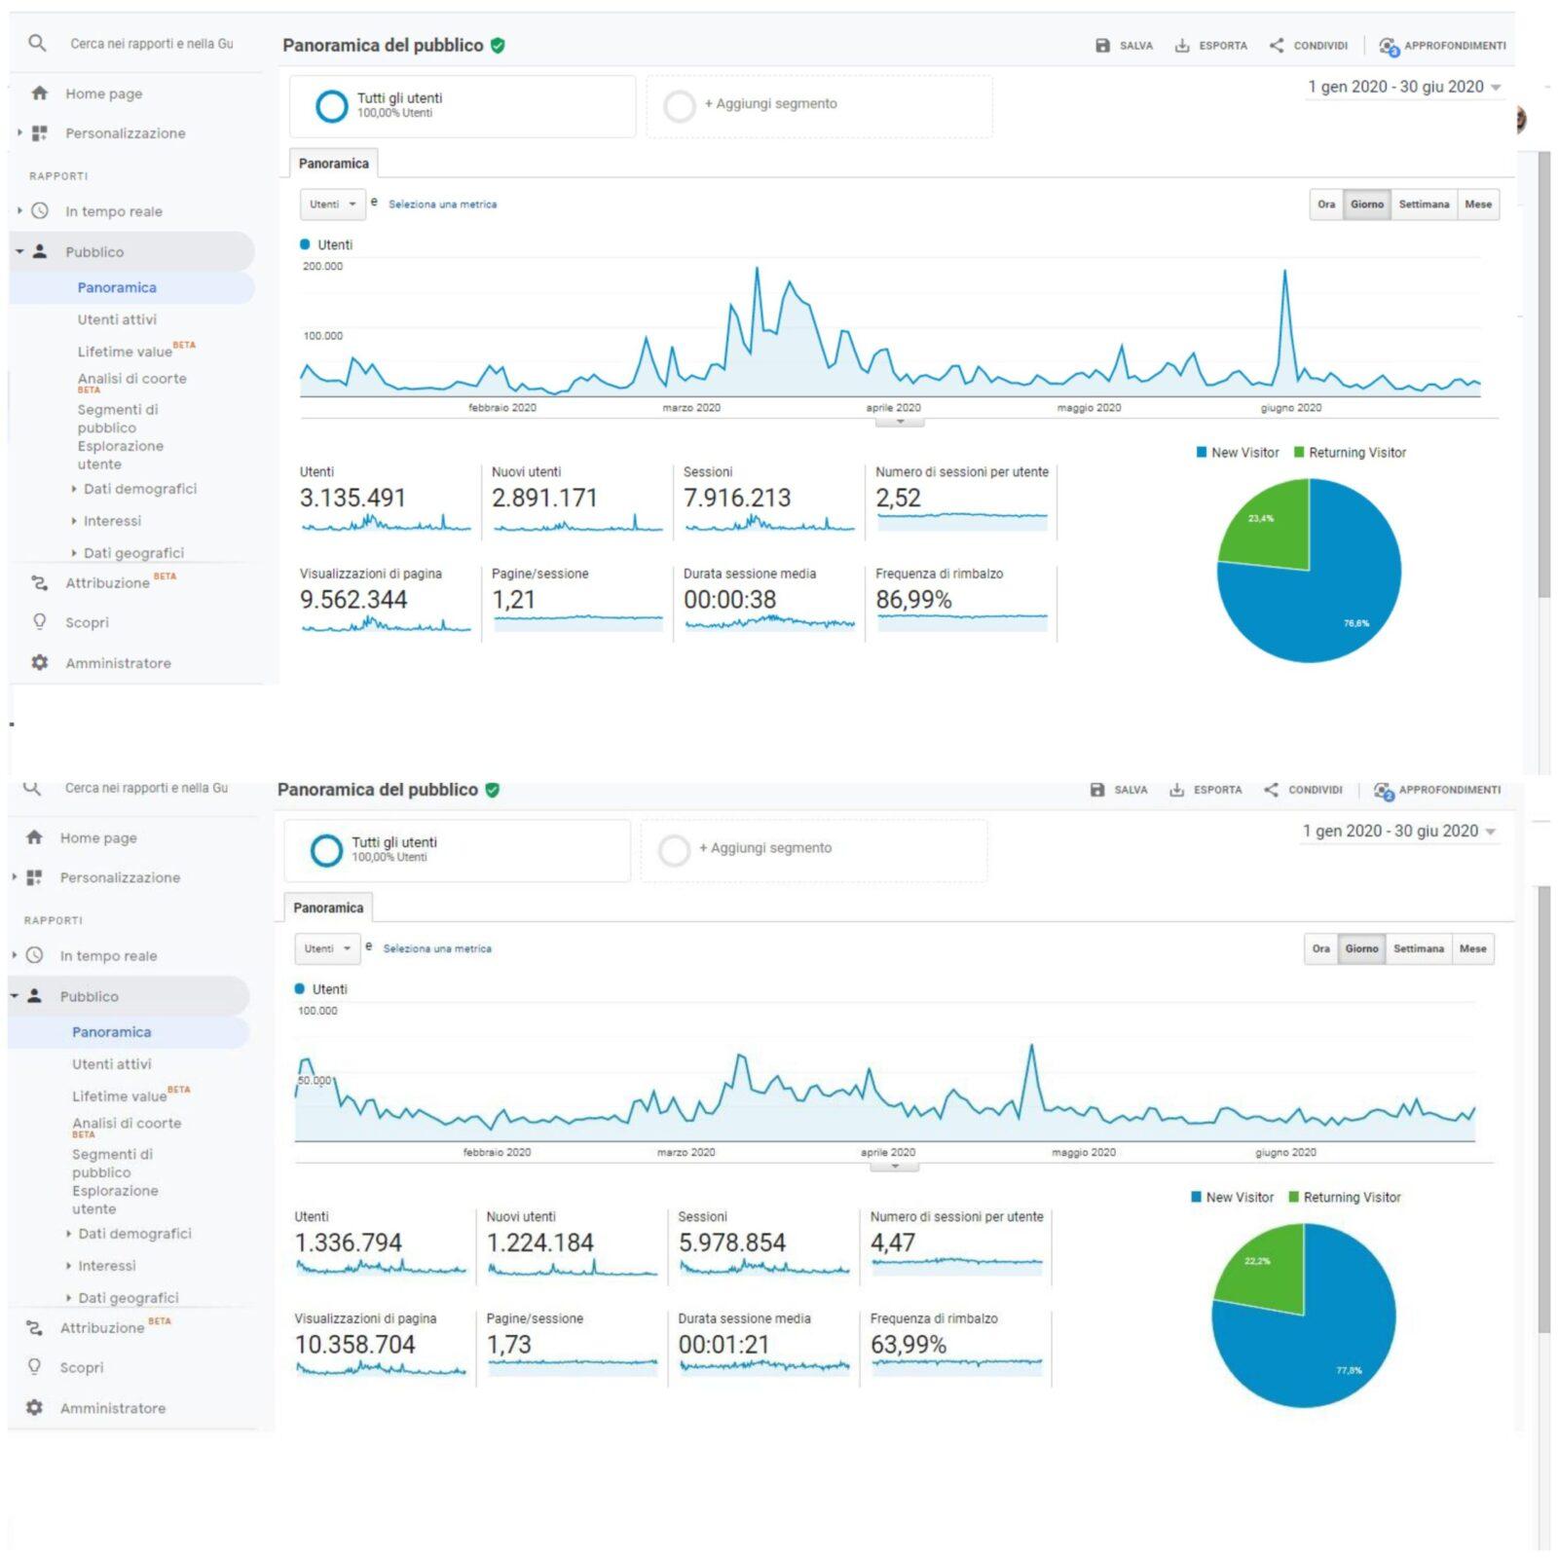Screen dimensions: 1558x1558
Task: Switch lower chart granularity to Mese
Action: point(1472,948)
